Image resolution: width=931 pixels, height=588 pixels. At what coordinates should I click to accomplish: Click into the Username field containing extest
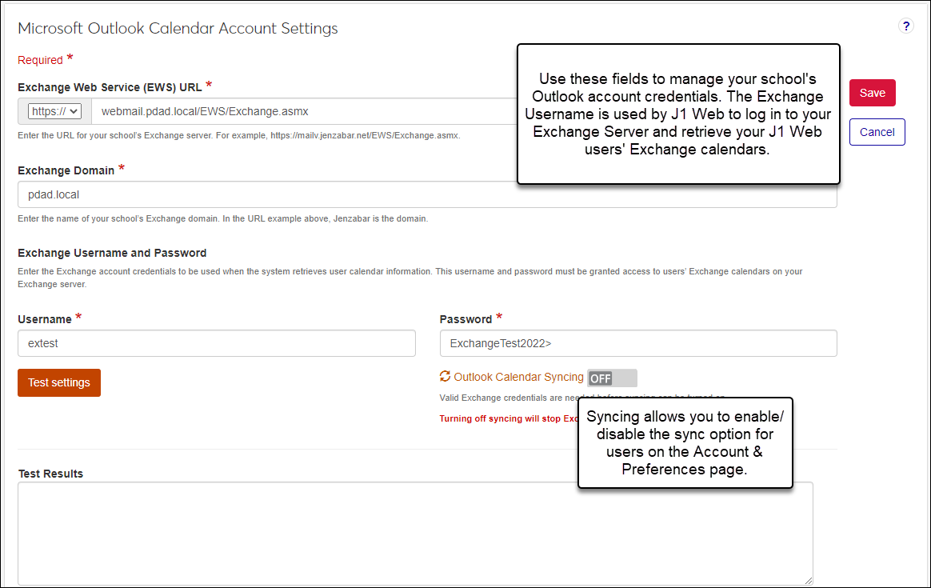pos(216,343)
